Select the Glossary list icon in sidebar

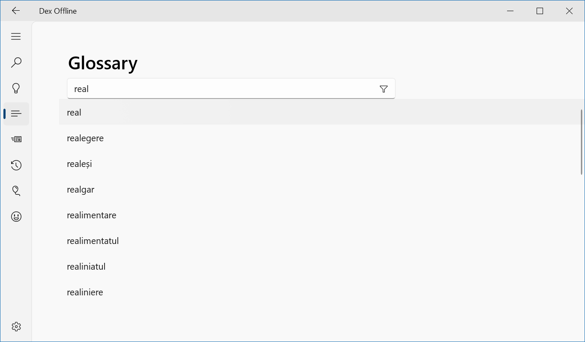coord(16,114)
